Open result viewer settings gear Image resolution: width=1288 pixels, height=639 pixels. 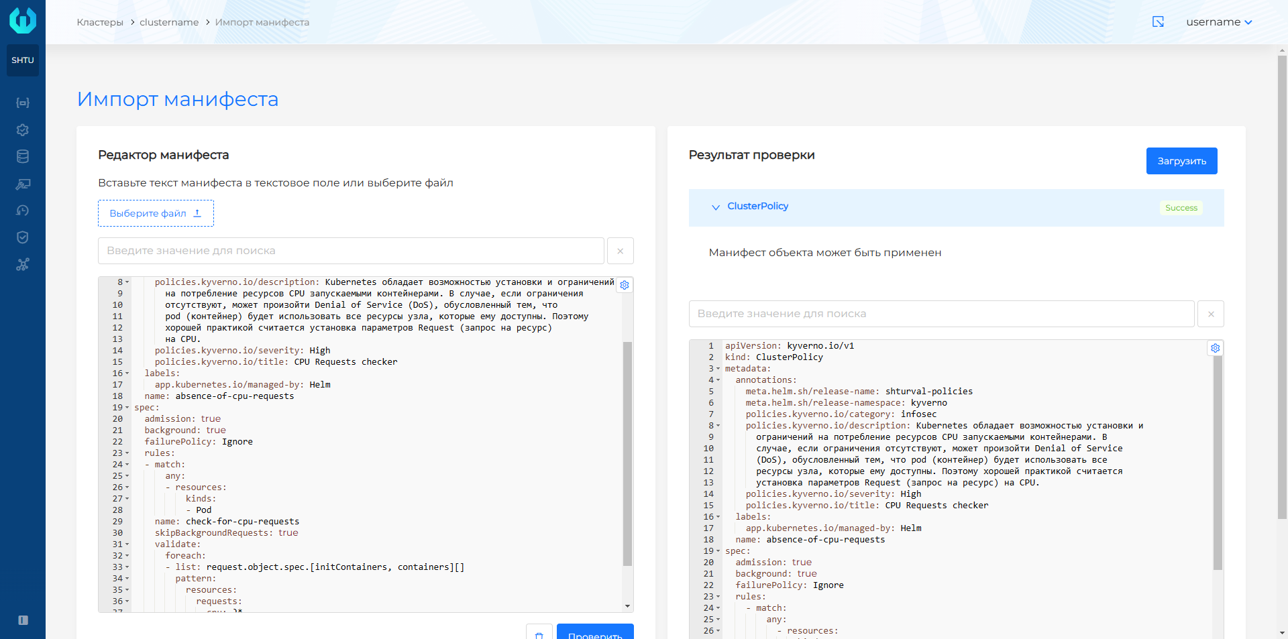1215,348
